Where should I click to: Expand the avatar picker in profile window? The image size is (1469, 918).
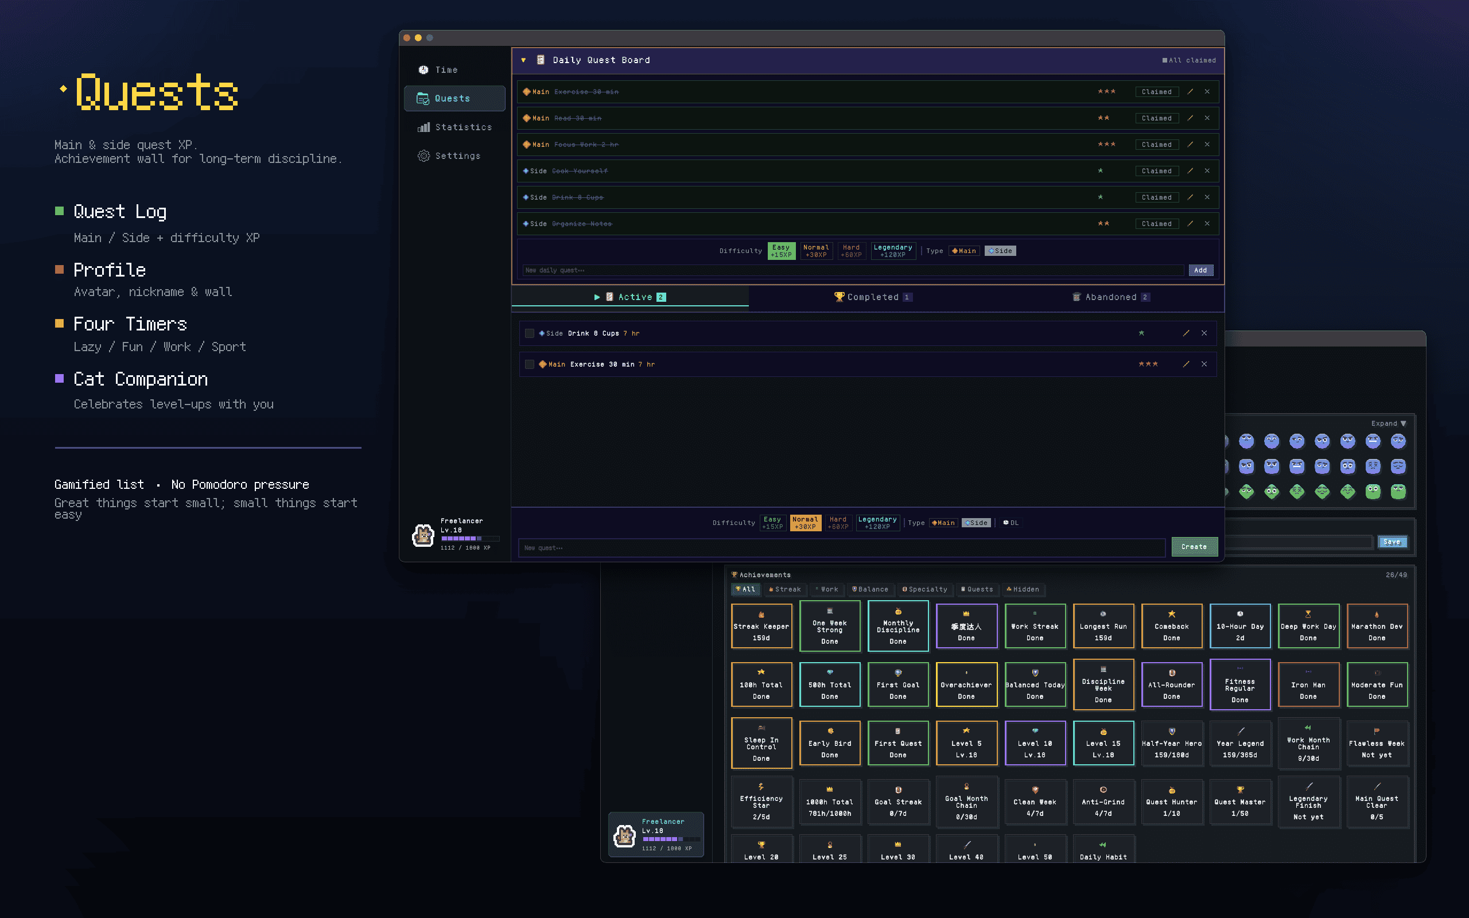[1388, 423]
